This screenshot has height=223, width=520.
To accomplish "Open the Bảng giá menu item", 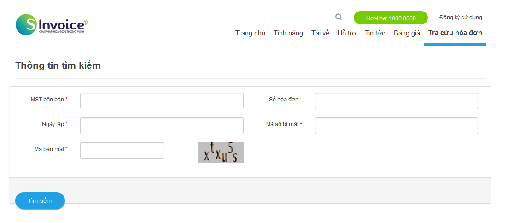I will click(x=407, y=33).
